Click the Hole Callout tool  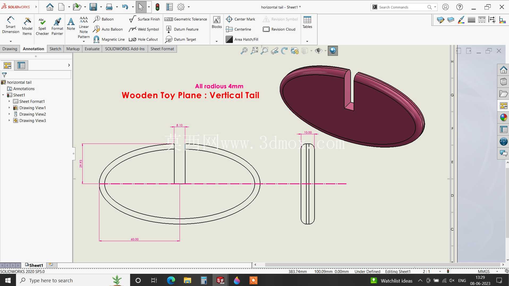(x=143, y=39)
